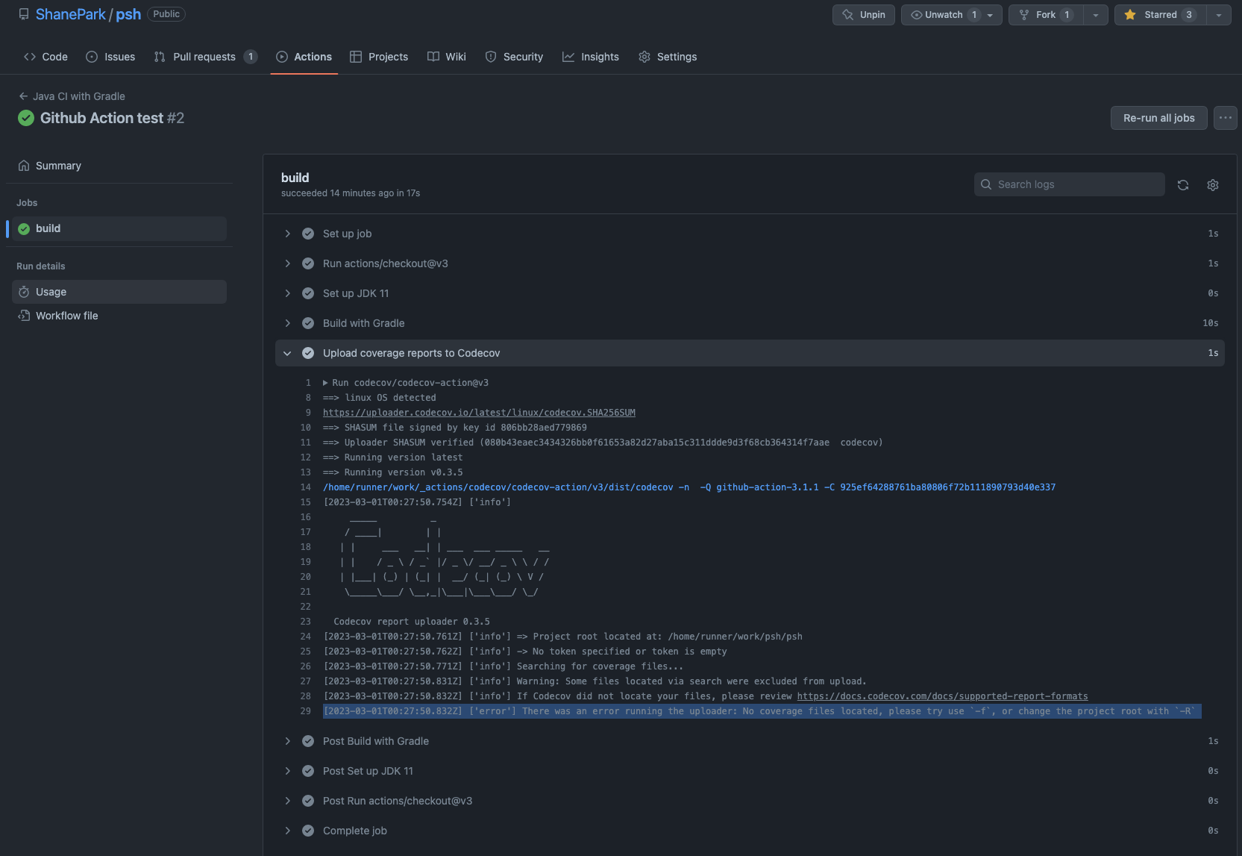Open the Usage run details
This screenshot has width=1242, height=856.
(119, 292)
